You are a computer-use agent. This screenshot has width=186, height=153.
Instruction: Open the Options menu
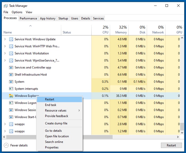[17, 12]
